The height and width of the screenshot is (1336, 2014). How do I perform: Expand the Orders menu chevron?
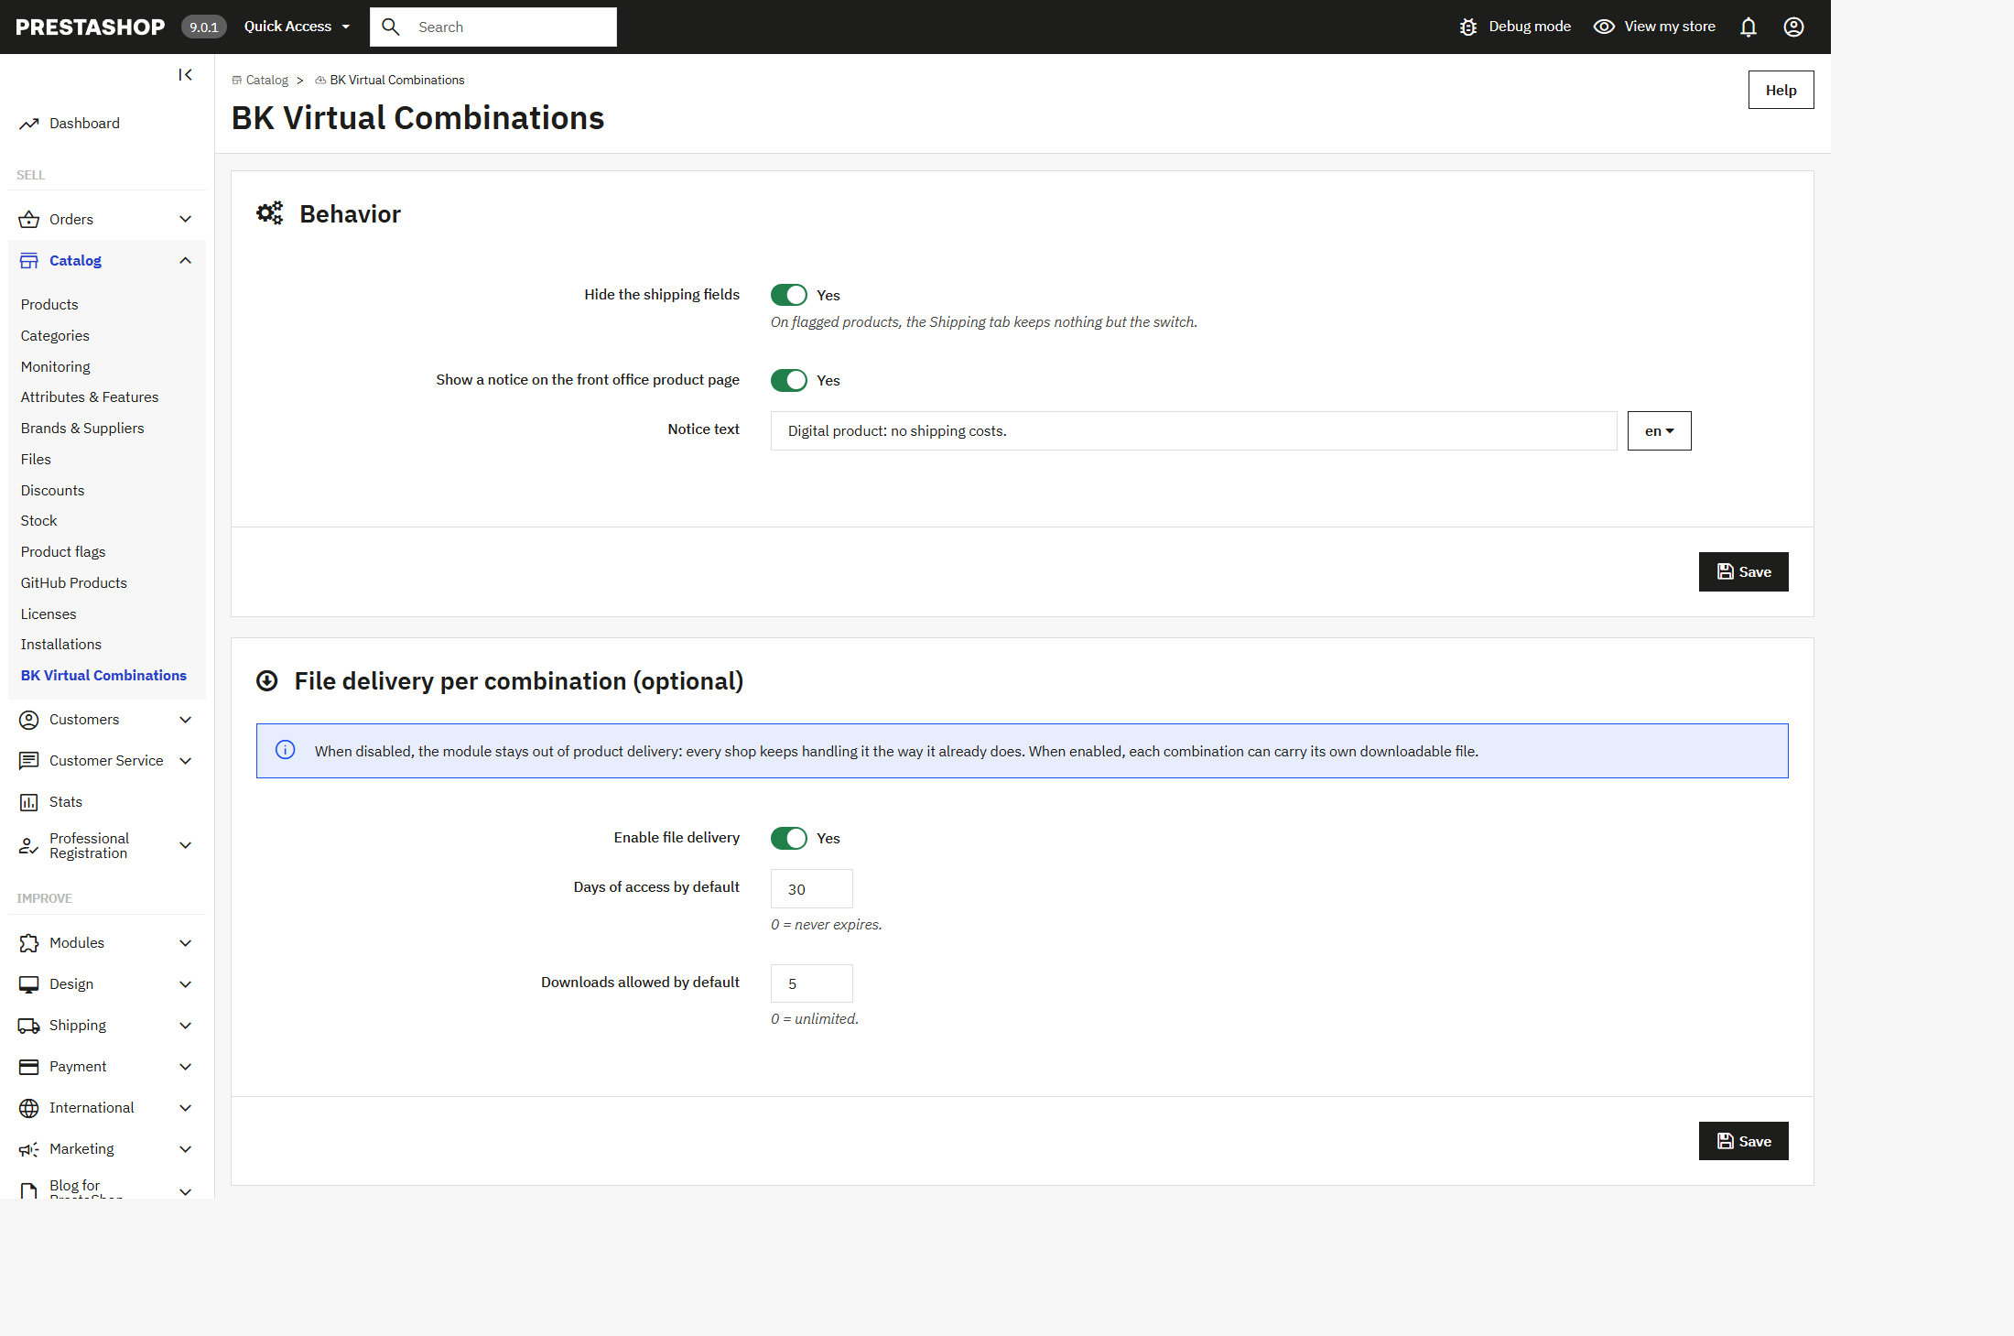(x=185, y=220)
